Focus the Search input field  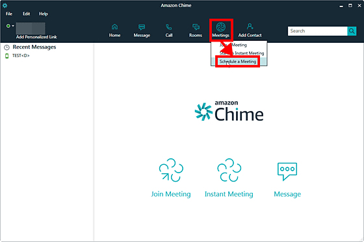(x=317, y=31)
